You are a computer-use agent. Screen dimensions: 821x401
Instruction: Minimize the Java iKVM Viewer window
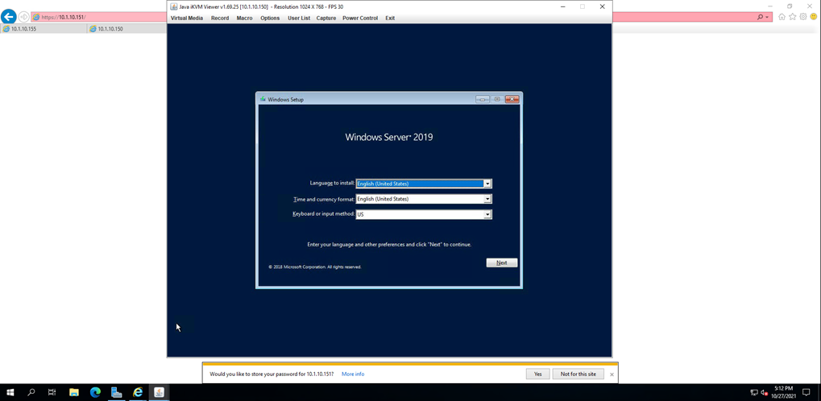coord(562,6)
